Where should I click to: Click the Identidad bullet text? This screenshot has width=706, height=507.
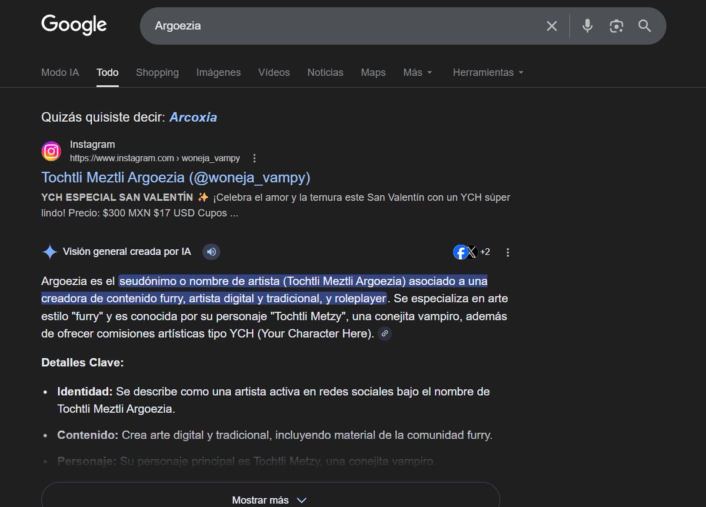pyautogui.click(x=274, y=400)
